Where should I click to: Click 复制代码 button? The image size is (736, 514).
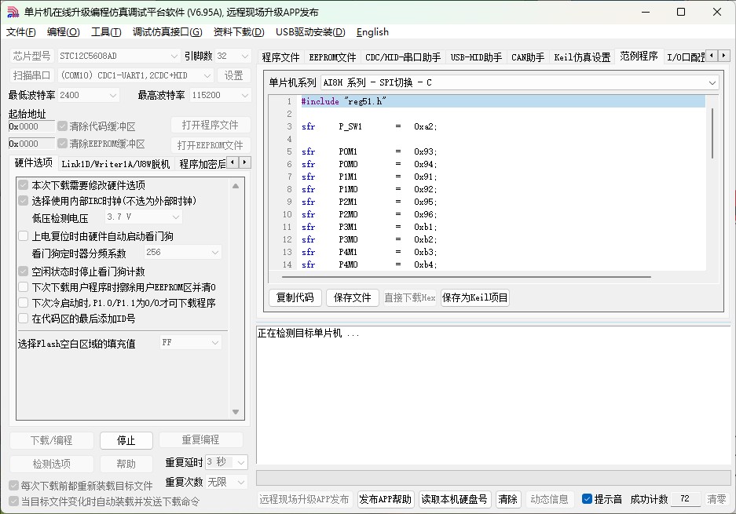[295, 297]
